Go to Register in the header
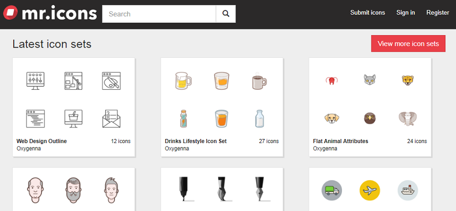The image size is (456, 211). pos(437,13)
